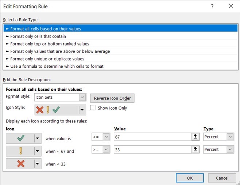Click the red X icon button
The image size is (240, 185).
20,164
